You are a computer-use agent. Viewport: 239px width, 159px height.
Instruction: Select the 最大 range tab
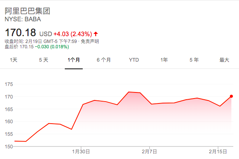click(224, 60)
